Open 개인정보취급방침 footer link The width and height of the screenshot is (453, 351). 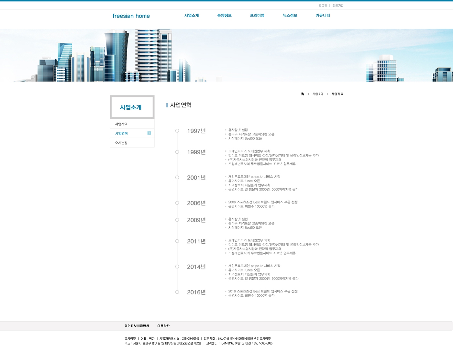point(137,326)
